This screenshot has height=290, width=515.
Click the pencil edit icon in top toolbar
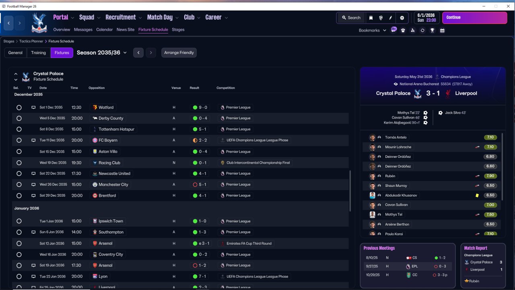click(x=391, y=18)
